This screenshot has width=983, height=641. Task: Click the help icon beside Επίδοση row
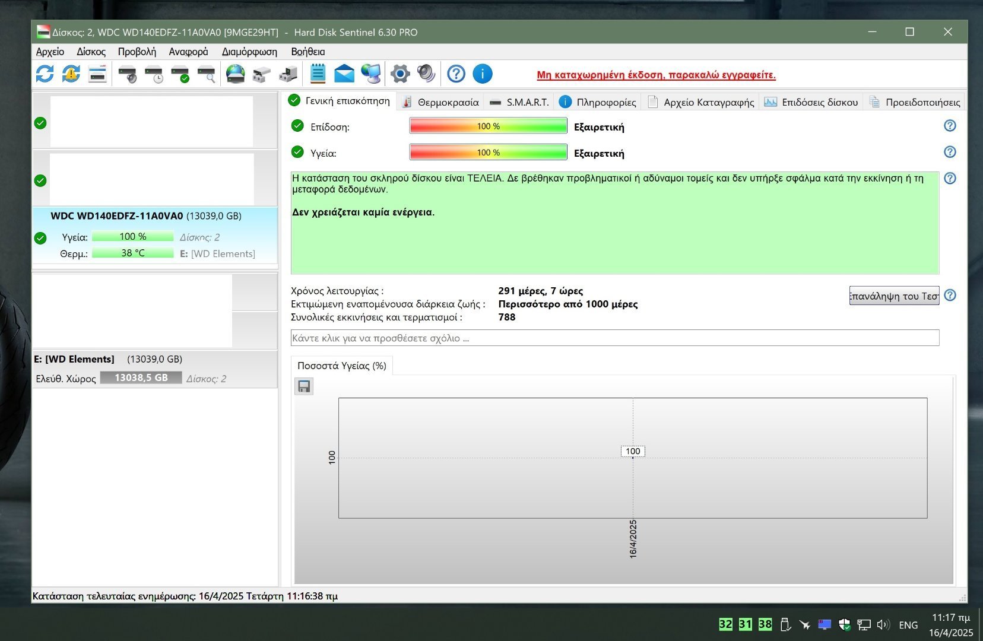(950, 126)
